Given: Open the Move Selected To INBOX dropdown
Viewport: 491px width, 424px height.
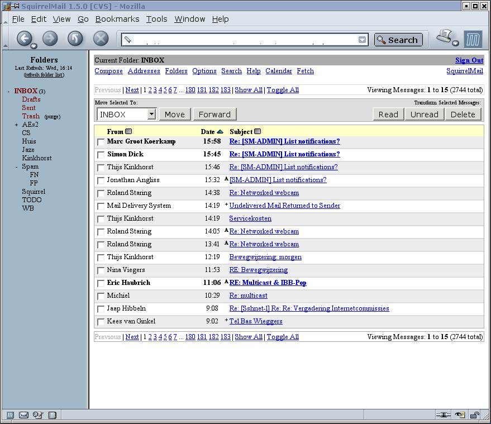Looking at the screenshot, I should click(x=126, y=115).
